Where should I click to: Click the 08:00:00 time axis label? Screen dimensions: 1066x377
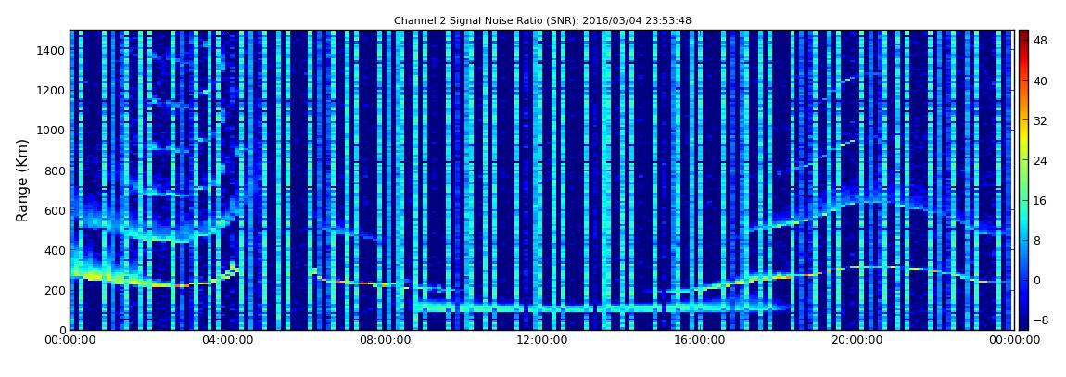384,340
